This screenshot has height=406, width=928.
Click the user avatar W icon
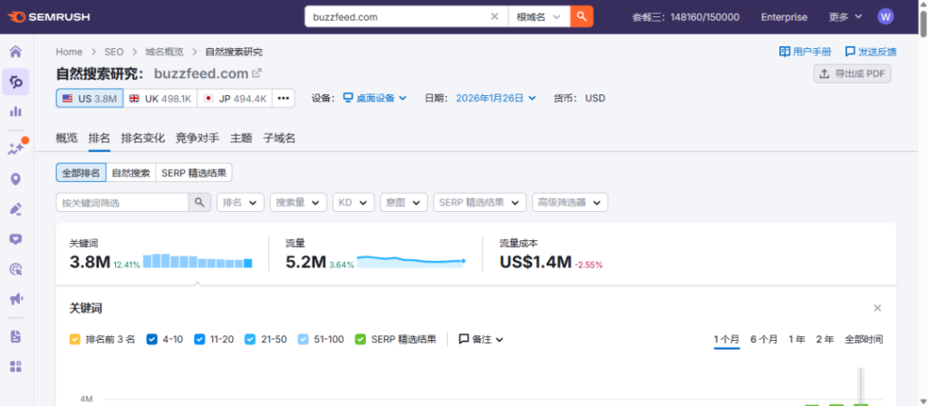click(885, 16)
